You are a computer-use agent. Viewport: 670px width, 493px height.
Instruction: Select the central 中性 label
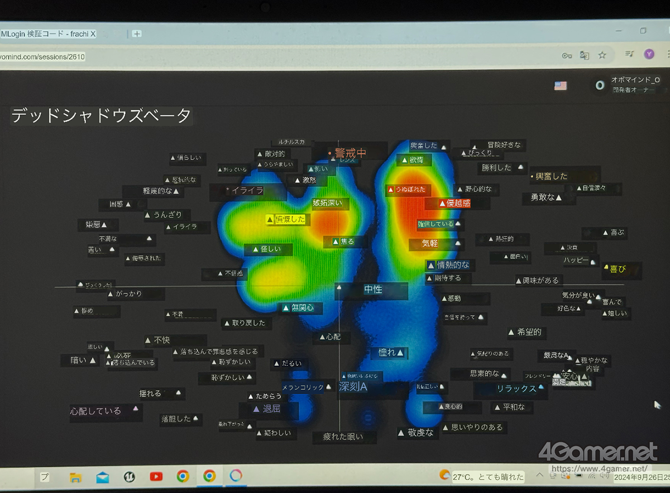373,290
